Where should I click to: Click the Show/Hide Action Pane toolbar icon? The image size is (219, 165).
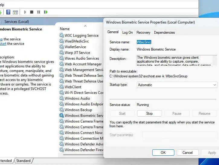coord(15,12)
